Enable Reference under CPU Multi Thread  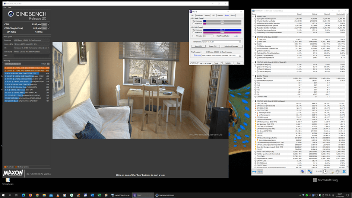193,32
